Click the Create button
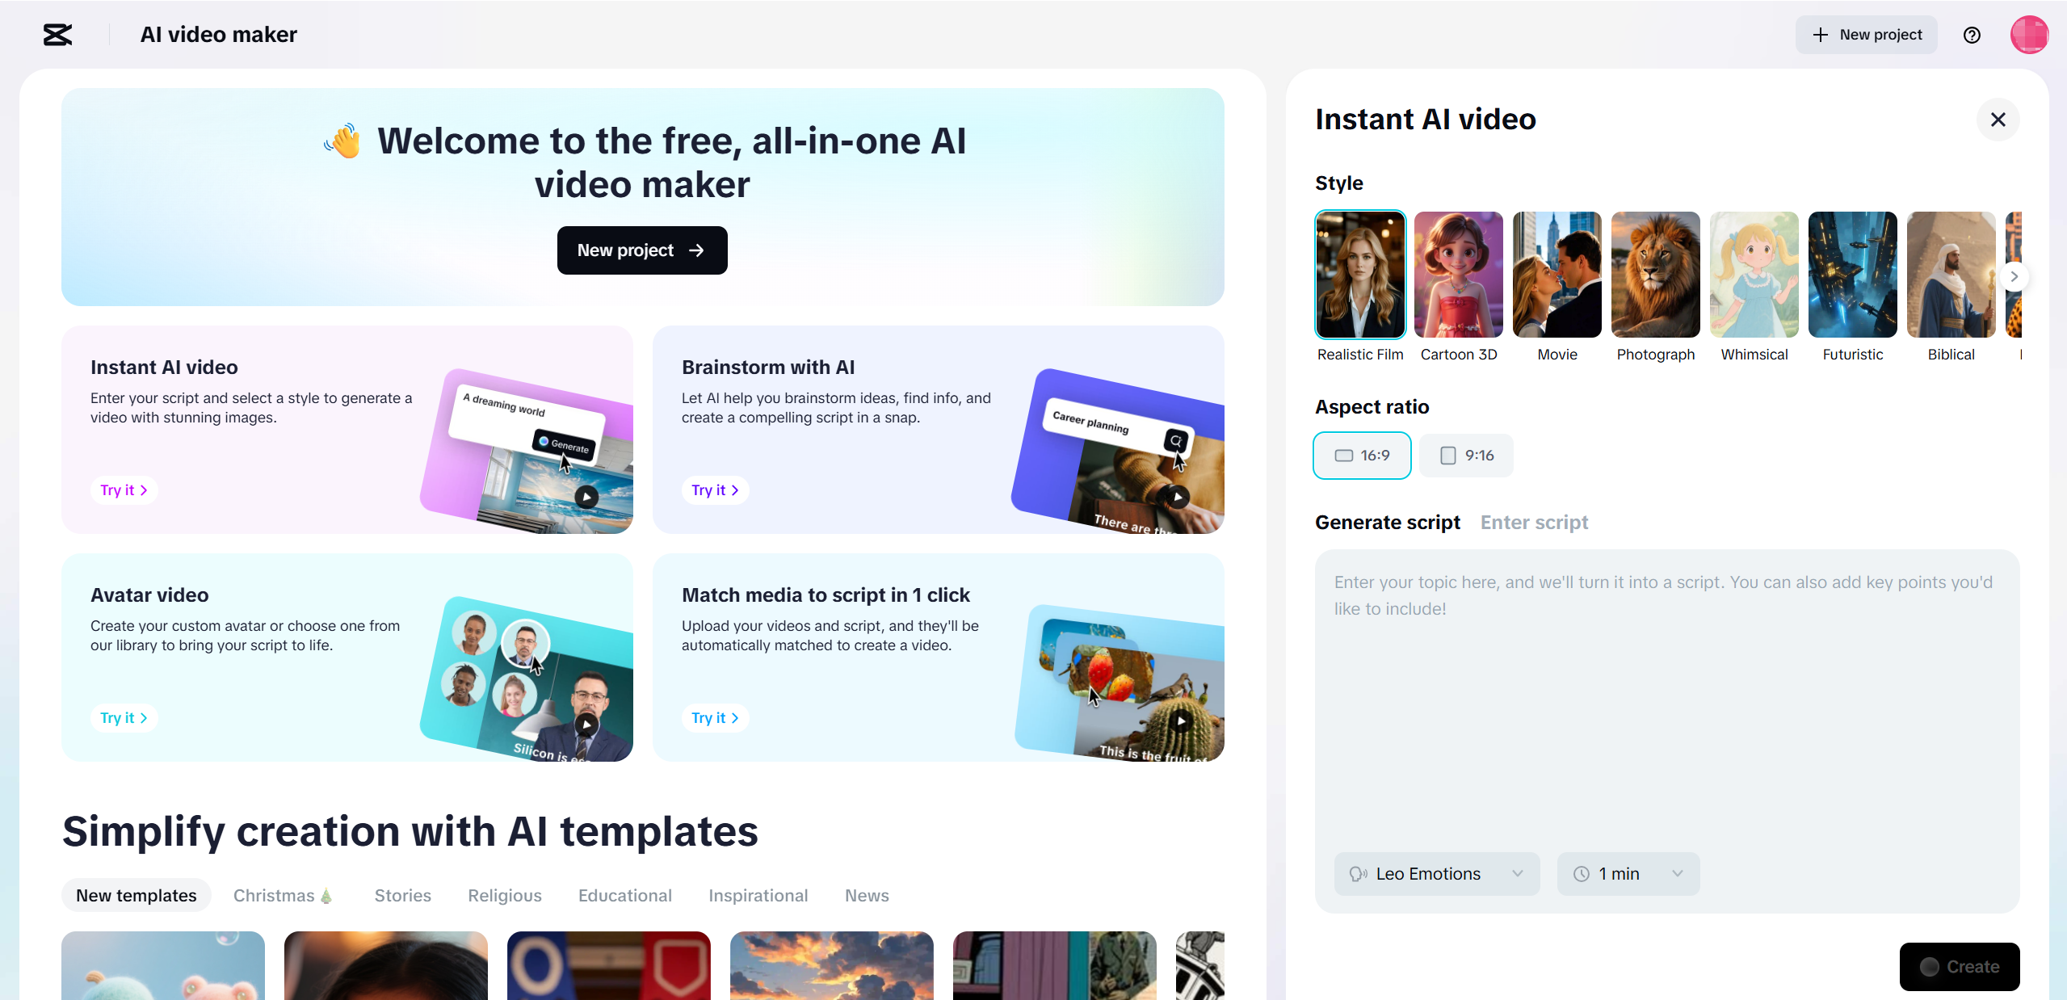The image size is (2067, 1000). point(1959,967)
